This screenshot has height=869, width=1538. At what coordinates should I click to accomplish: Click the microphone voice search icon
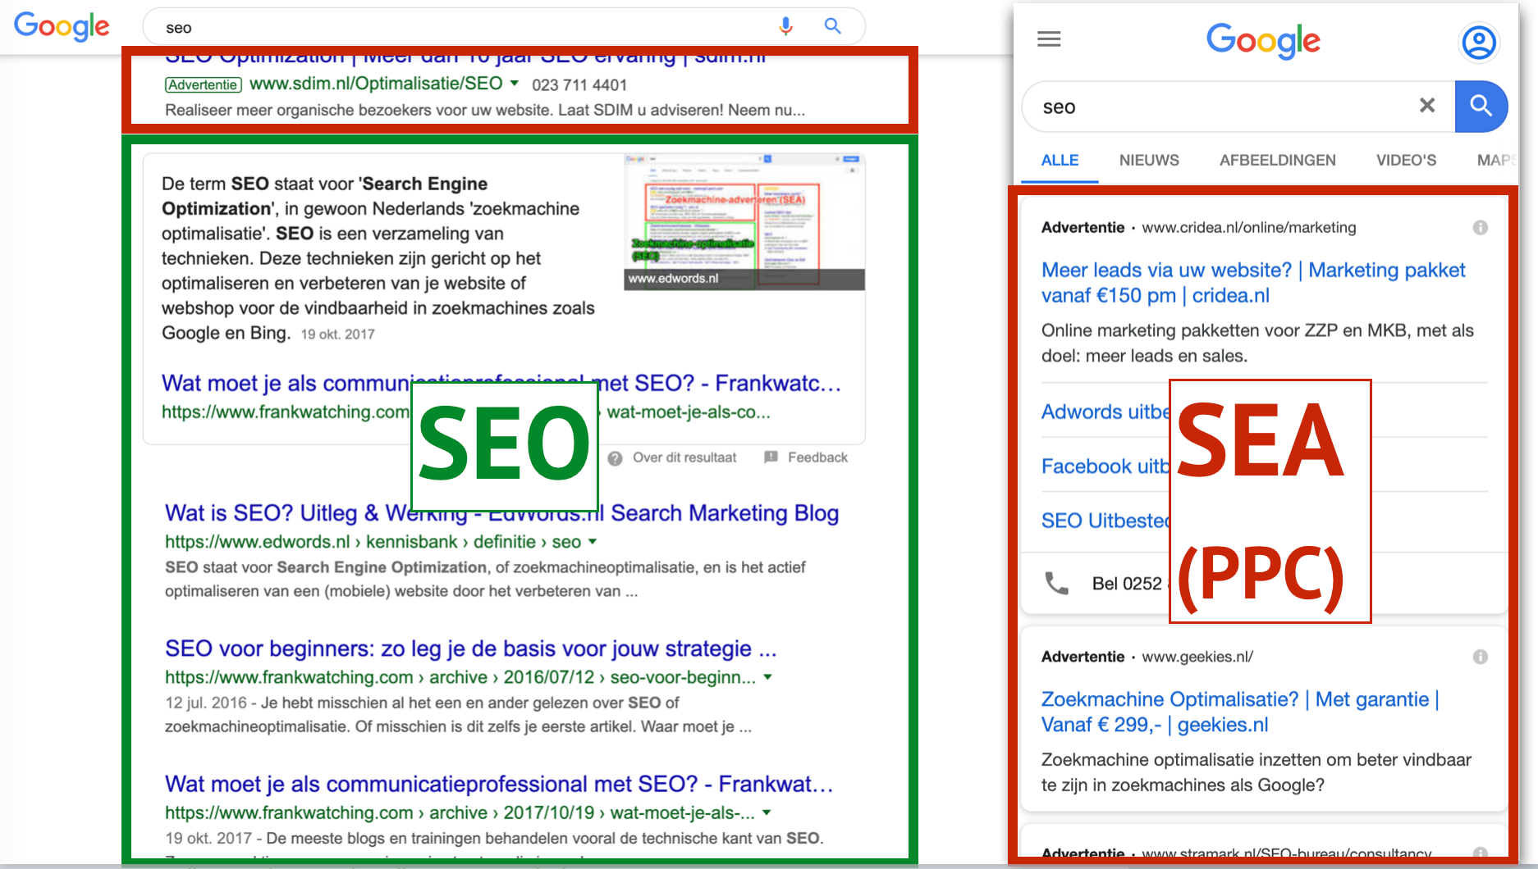point(785,27)
